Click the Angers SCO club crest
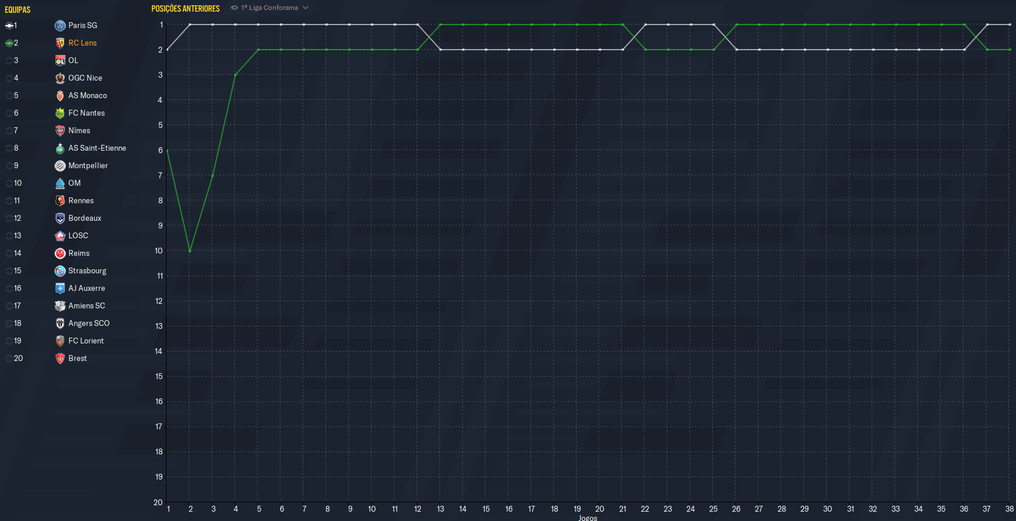Viewport: 1016px width, 521px height. tap(60, 324)
